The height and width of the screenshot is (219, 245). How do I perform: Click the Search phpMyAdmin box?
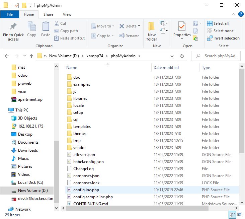coord(216,56)
